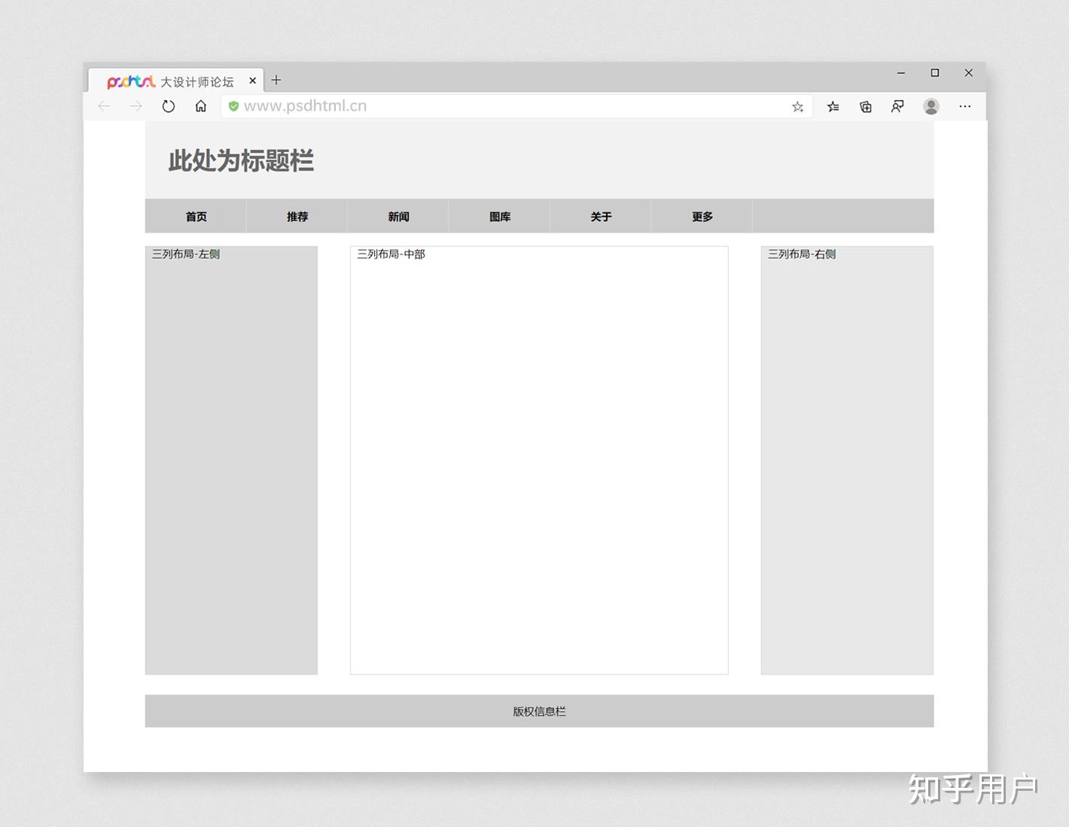
Task: Go to the browser home icon
Action: coord(201,106)
